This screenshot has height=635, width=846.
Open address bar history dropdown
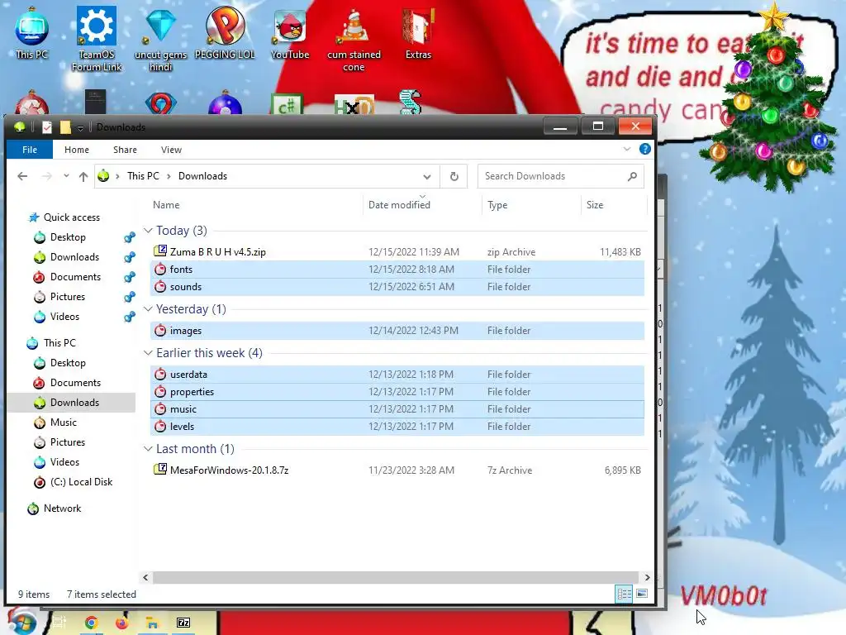click(x=427, y=177)
